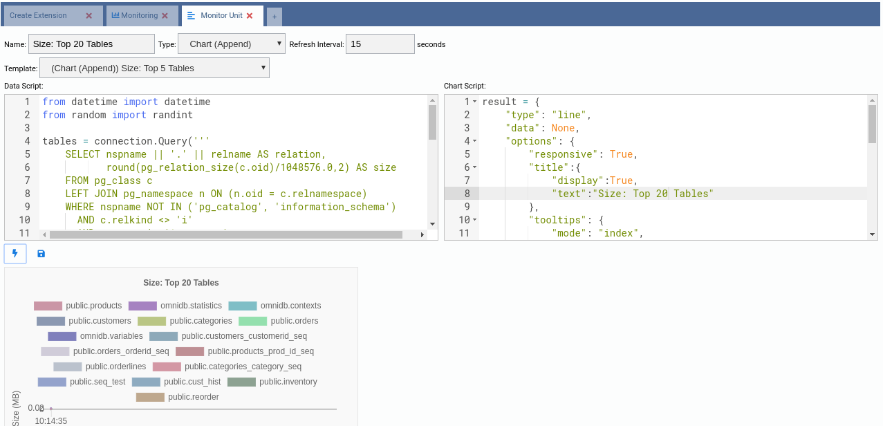Collapse the tooltips fold at line 10
The width and height of the screenshot is (883, 426).
475,220
